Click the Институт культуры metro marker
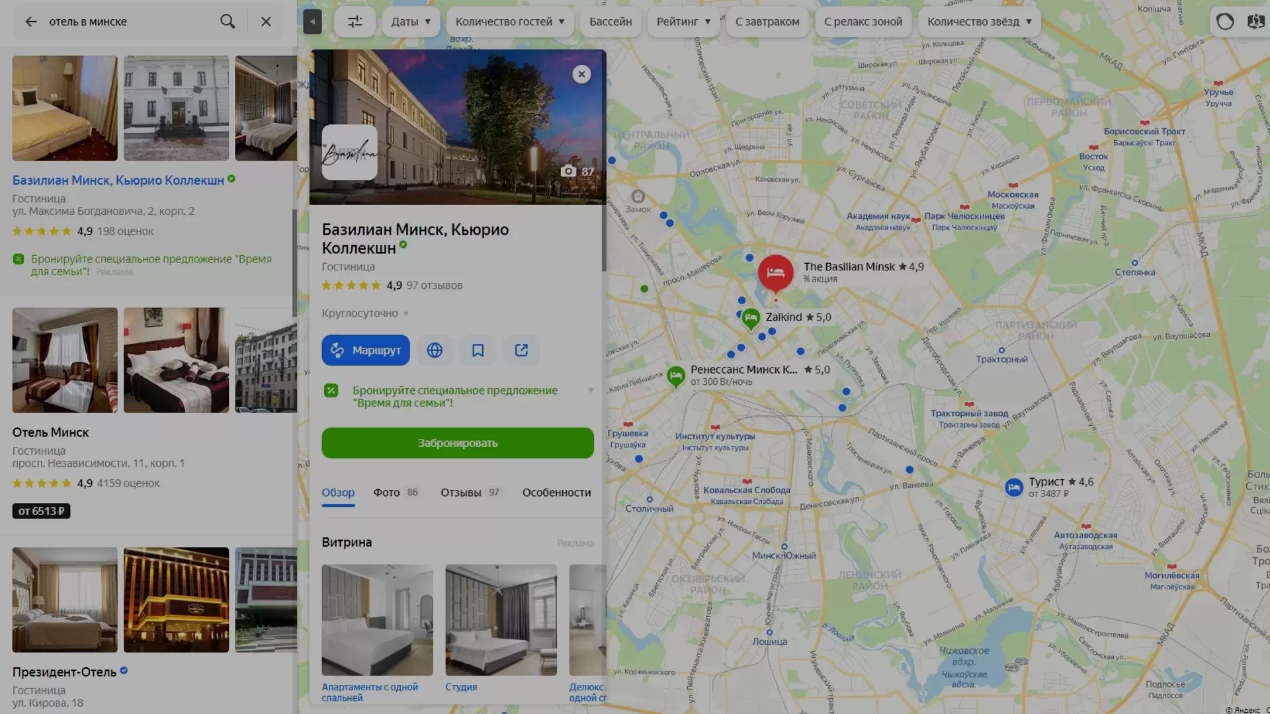The width and height of the screenshot is (1270, 714). pyautogui.click(x=715, y=428)
